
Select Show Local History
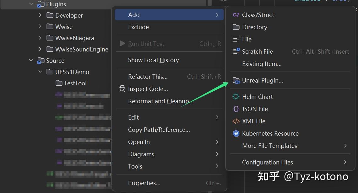click(153, 60)
